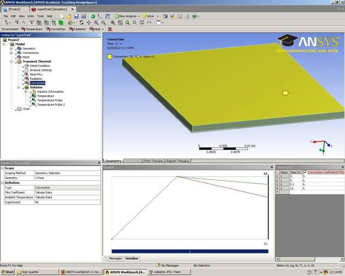Click the blue timeline step bar
Image resolution: width=345 pixels, height=276 pixels.
[190, 251]
